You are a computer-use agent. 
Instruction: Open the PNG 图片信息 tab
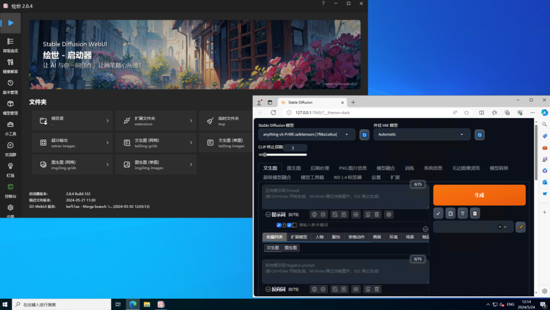click(x=352, y=168)
